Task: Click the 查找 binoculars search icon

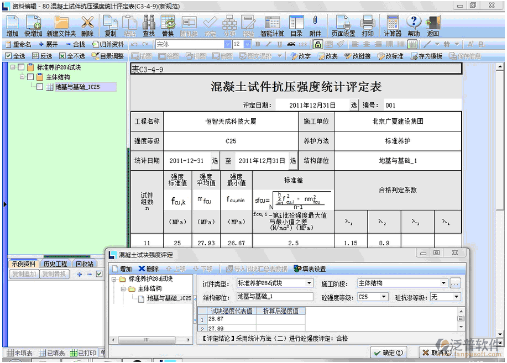Action: point(148,25)
